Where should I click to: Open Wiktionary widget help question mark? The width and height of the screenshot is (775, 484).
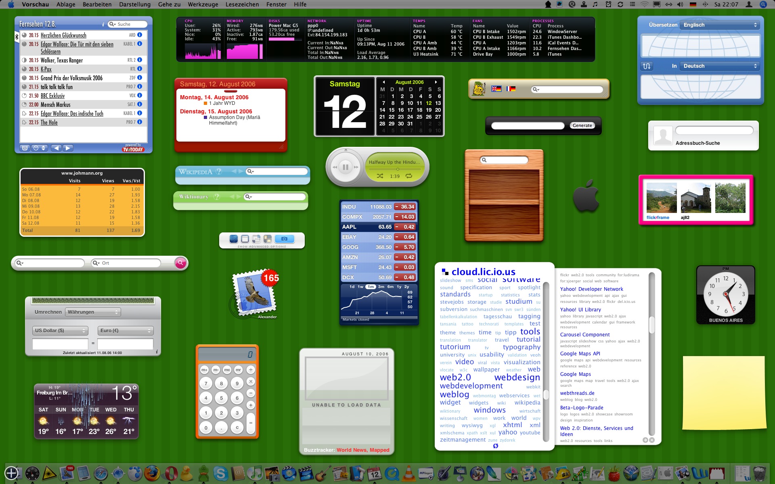click(x=217, y=197)
